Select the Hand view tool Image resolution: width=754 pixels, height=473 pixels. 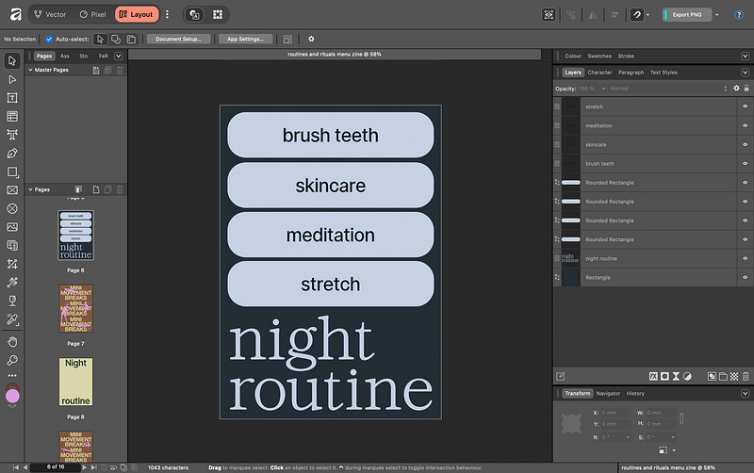[12, 341]
